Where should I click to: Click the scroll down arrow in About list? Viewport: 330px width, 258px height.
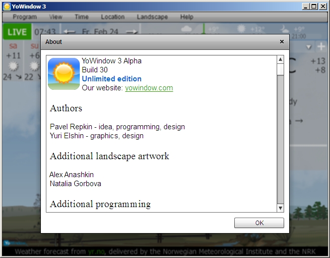[280, 208]
